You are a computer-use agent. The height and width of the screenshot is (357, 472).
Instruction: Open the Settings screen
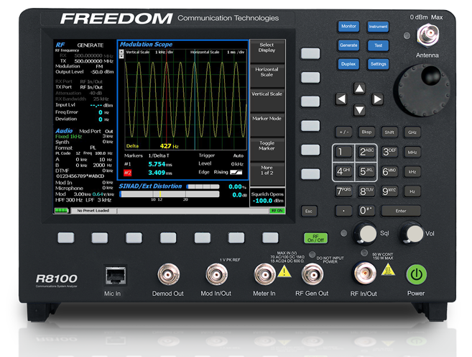(378, 64)
